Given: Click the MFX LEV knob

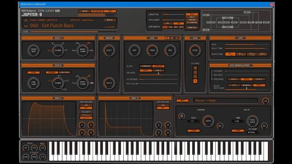Looking at the screenshot, I should [266, 101].
